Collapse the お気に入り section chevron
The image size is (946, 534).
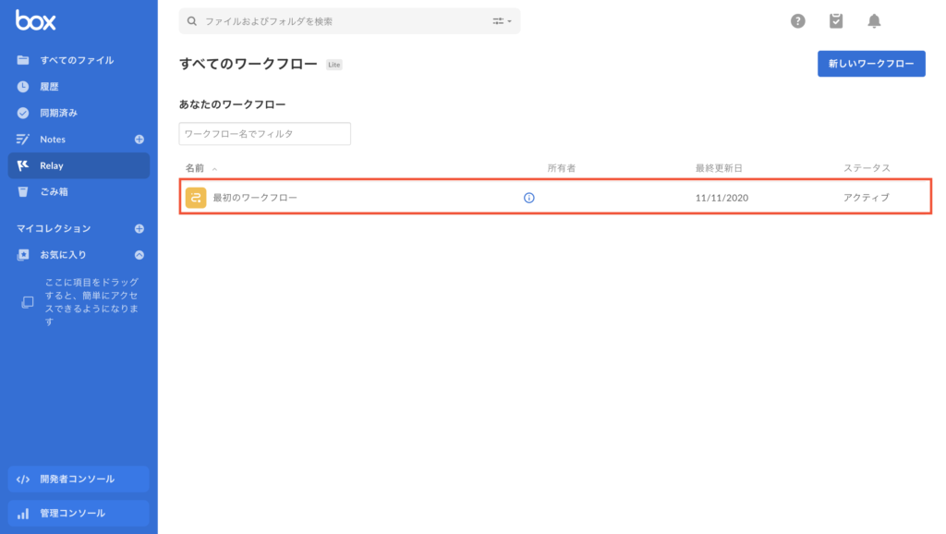coord(139,255)
